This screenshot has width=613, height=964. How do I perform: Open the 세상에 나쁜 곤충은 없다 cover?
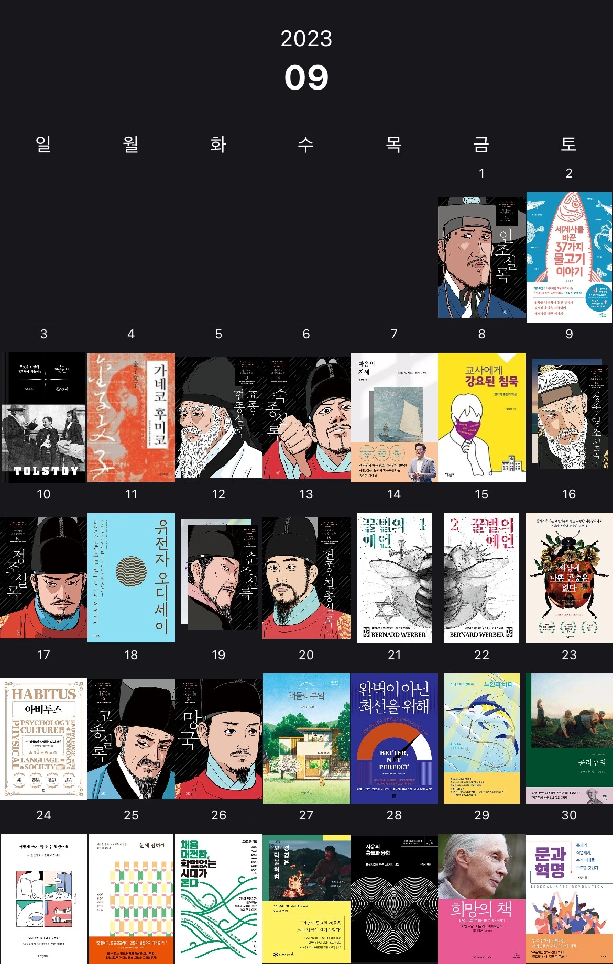569,578
